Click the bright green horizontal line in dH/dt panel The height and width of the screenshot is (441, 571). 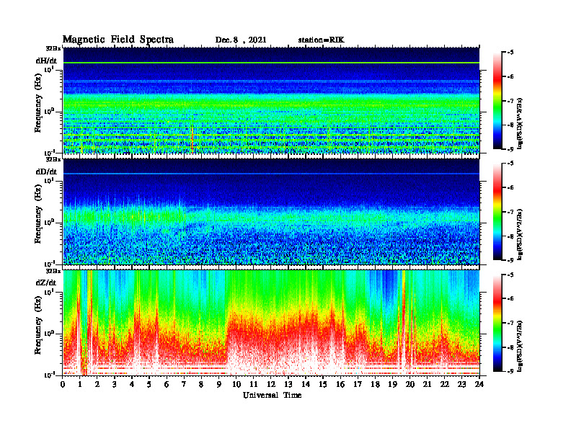tap(271, 63)
